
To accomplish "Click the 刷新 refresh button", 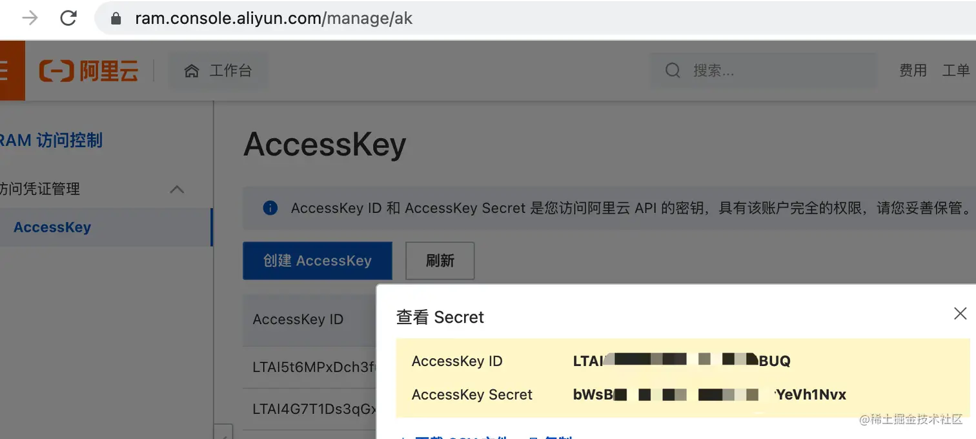I will 440,261.
